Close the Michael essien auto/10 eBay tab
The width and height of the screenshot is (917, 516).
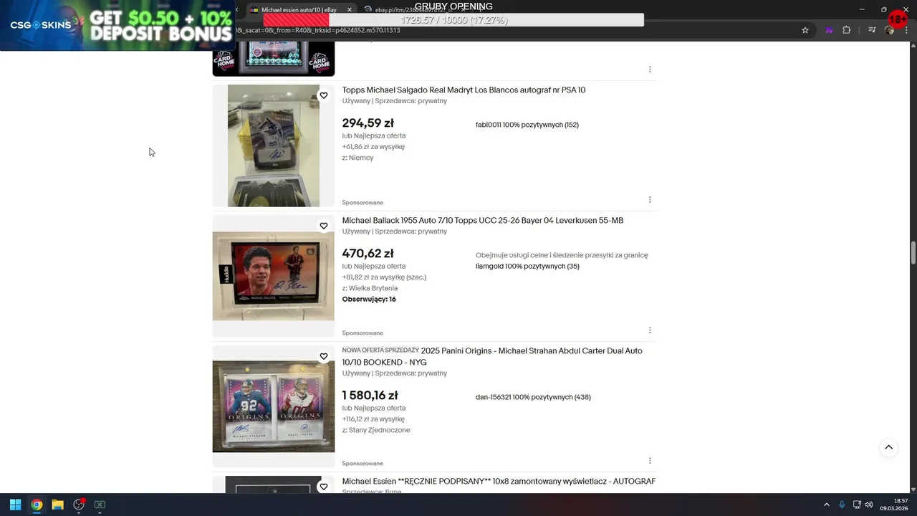349,10
